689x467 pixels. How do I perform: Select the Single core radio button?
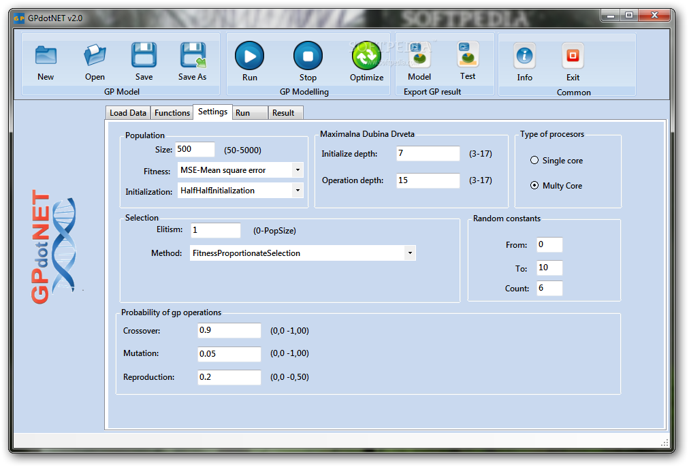pyautogui.click(x=534, y=161)
